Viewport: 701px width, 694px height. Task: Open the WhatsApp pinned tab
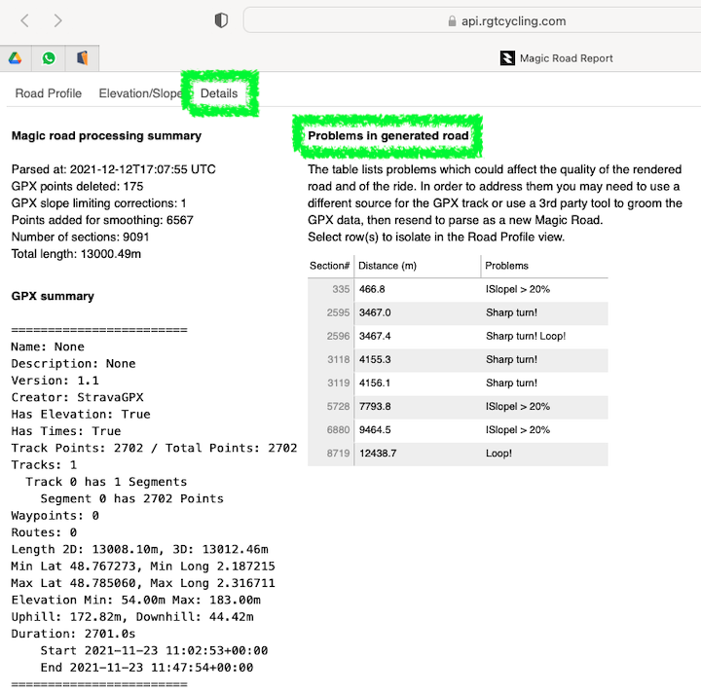(49, 58)
